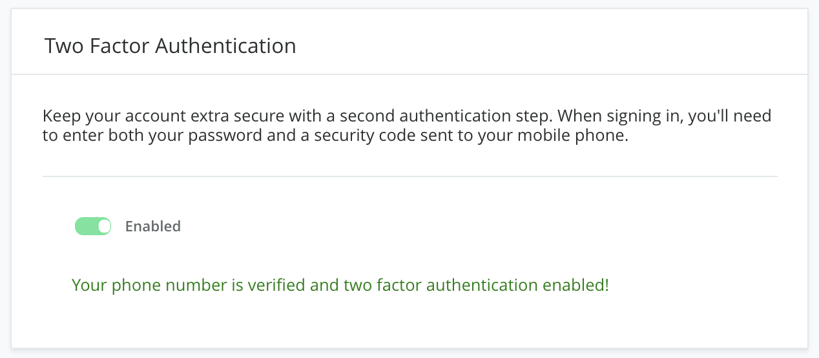The image size is (819, 358).
Task: Click the word "verified" in the green message
Action: (265, 285)
